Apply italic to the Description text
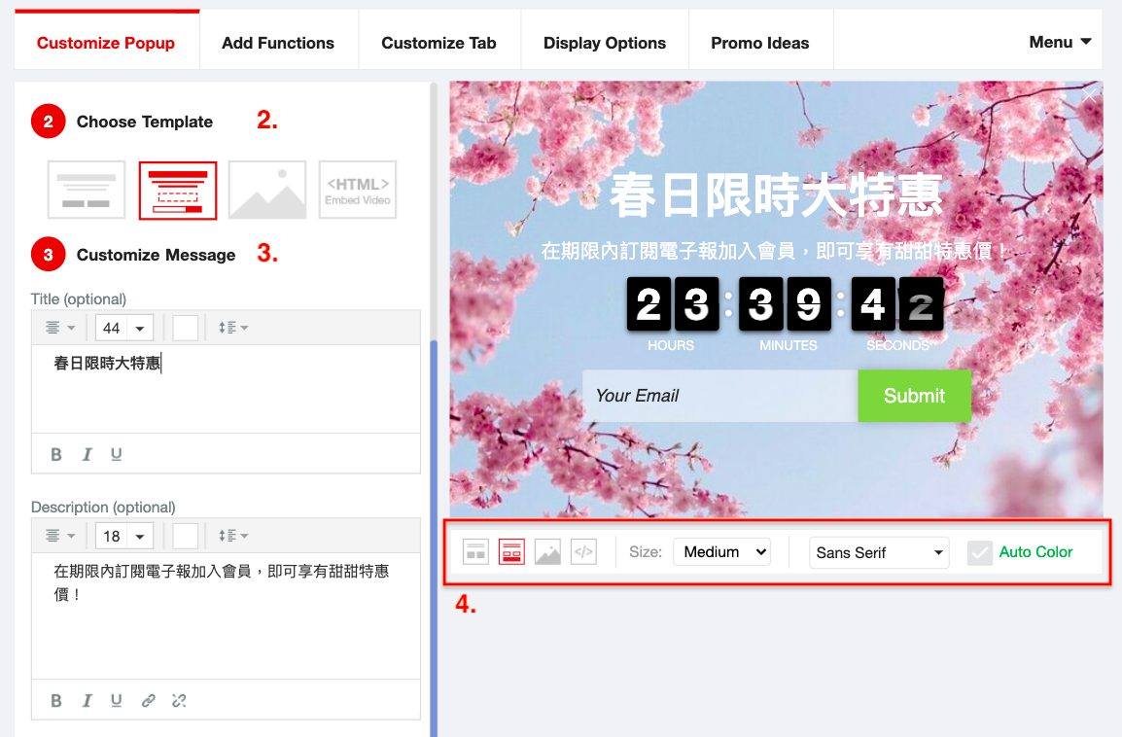The width and height of the screenshot is (1122, 737). pyautogui.click(x=87, y=700)
